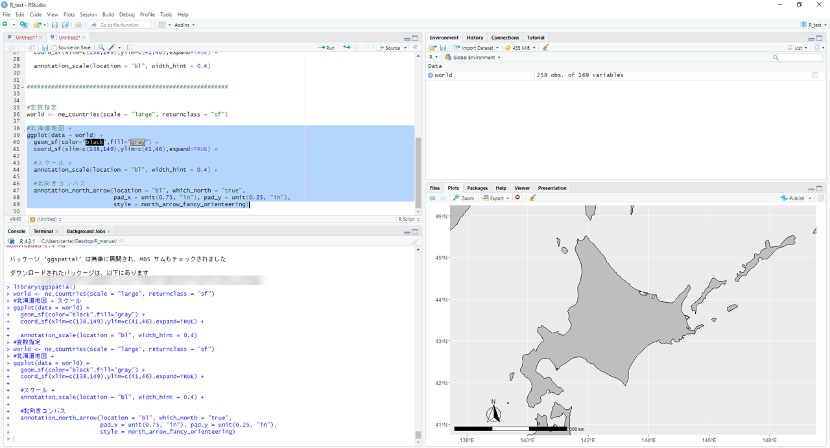Switch to the Packages tab

[477, 188]
